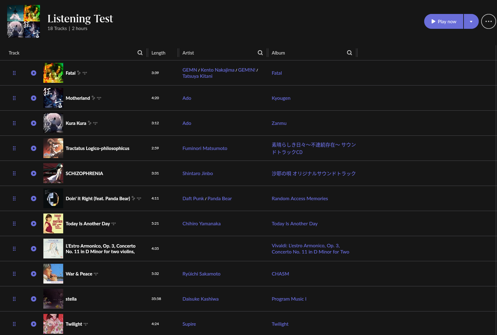The height and width of the screenshot is (335, 497).
Task: Open artist Ryūichi Sakamoto
Action: [201, 274]
